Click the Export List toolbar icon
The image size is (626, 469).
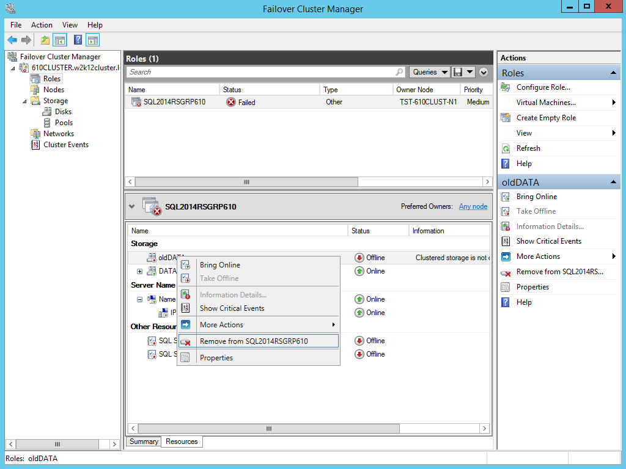point(45,38)
